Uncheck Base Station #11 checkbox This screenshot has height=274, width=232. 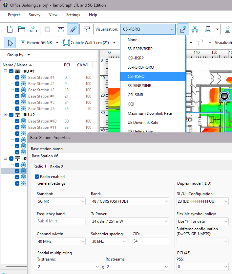17,127
